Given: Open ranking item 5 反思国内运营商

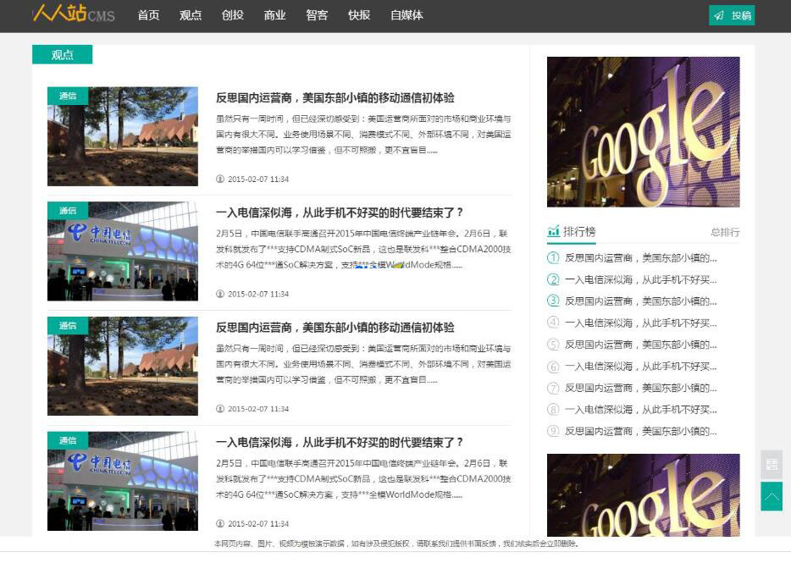Looking at the screenshot, I should [x=640, y=345].
